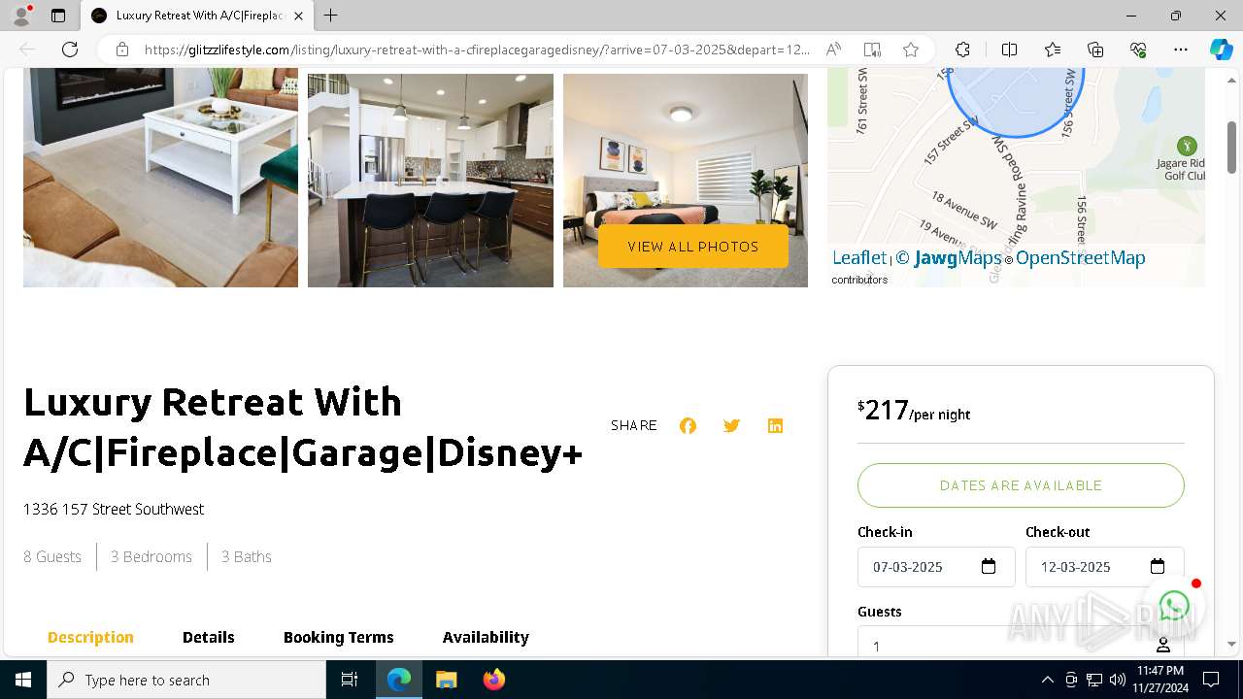
Task: Open the browser profile icon
Action: pos(21,16)
